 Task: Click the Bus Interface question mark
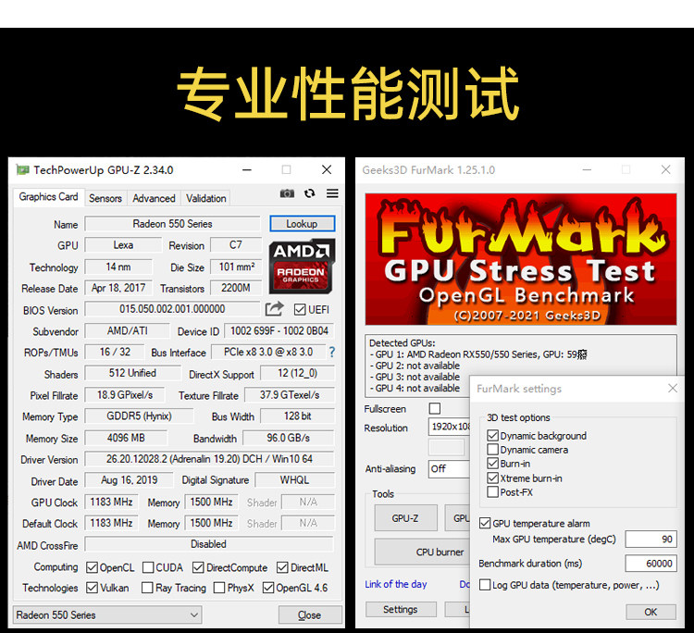(332, 353)
